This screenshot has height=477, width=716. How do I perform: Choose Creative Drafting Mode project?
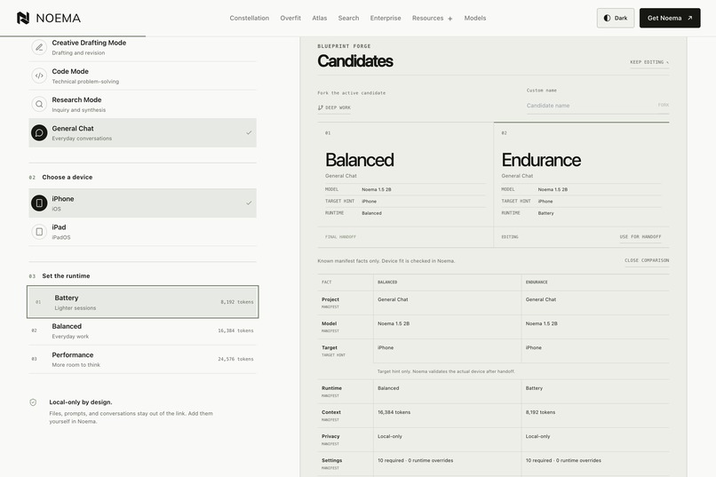[x=142, y=47]
